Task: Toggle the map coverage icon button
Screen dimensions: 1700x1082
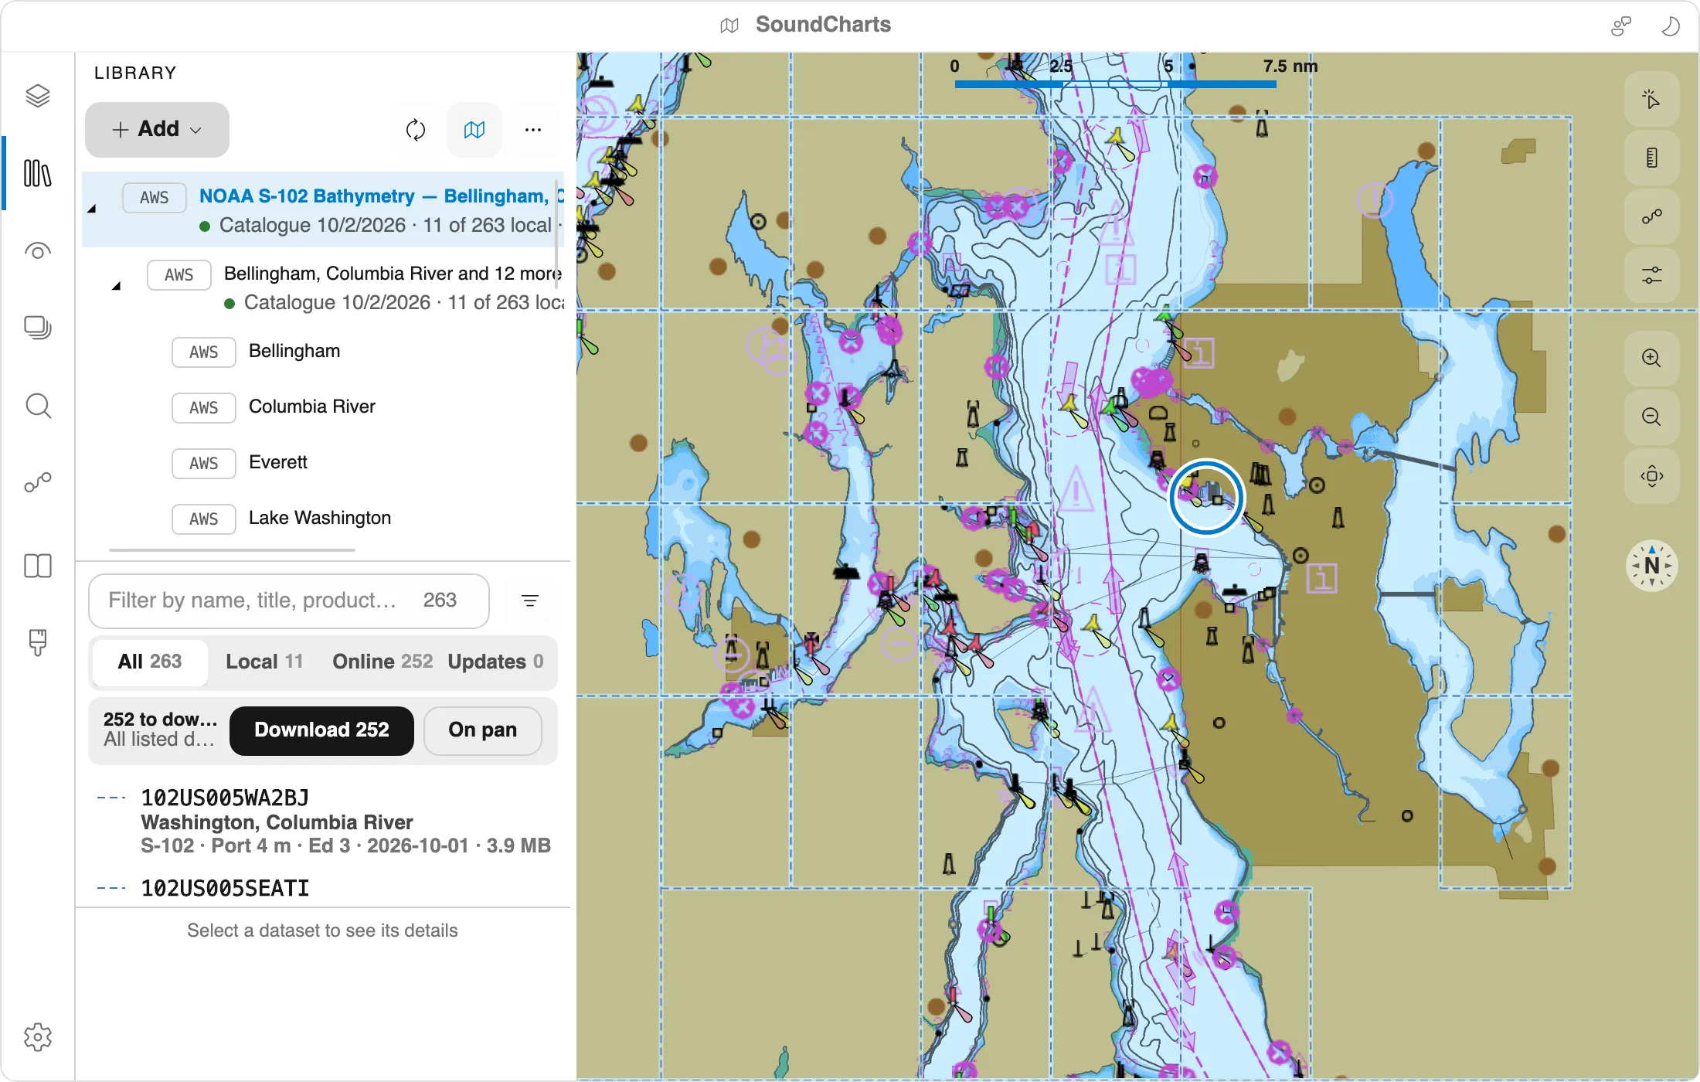Action: click(474, 130)
